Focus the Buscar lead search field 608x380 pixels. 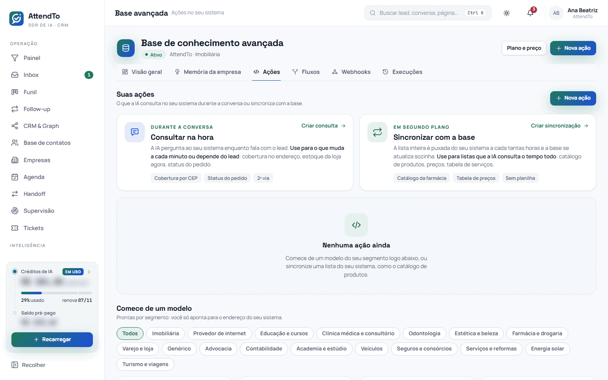[x=428, y=13]
